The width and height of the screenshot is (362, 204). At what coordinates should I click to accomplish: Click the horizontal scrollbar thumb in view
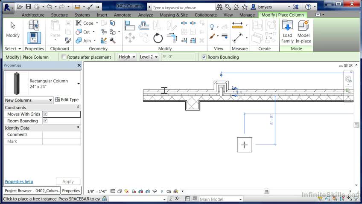[x=266, y=191]
